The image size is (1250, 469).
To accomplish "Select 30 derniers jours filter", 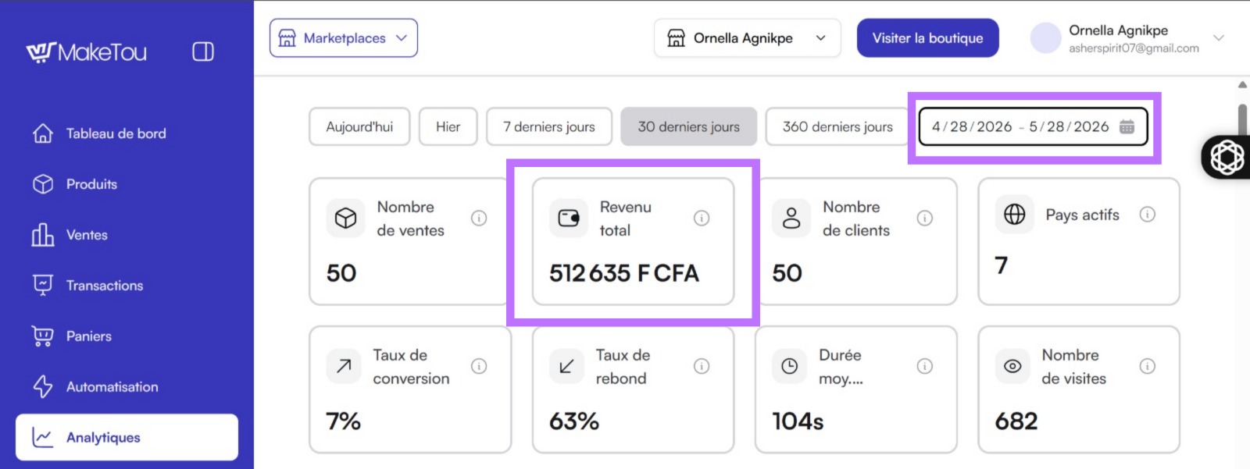I will [688, 126].
